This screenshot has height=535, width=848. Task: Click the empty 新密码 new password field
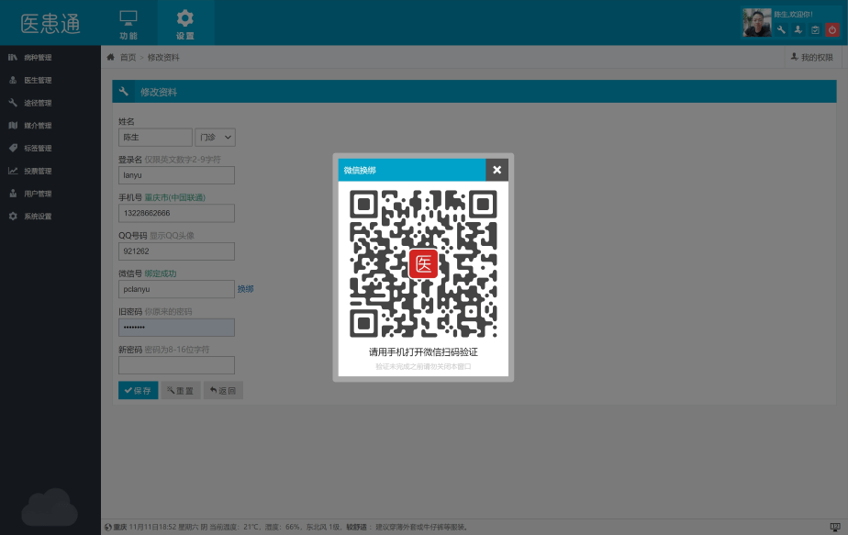[176, 365]
